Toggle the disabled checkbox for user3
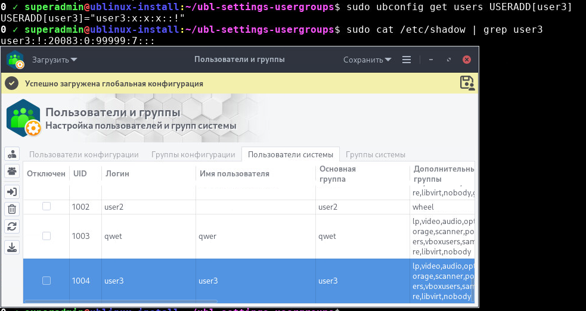The width and height of the screenshot is (586, 311). 46,281
